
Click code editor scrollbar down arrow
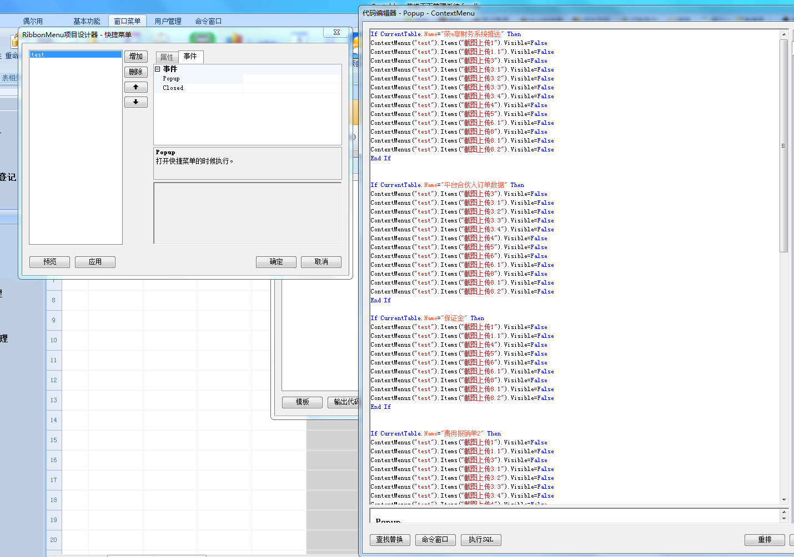point(784,500)
